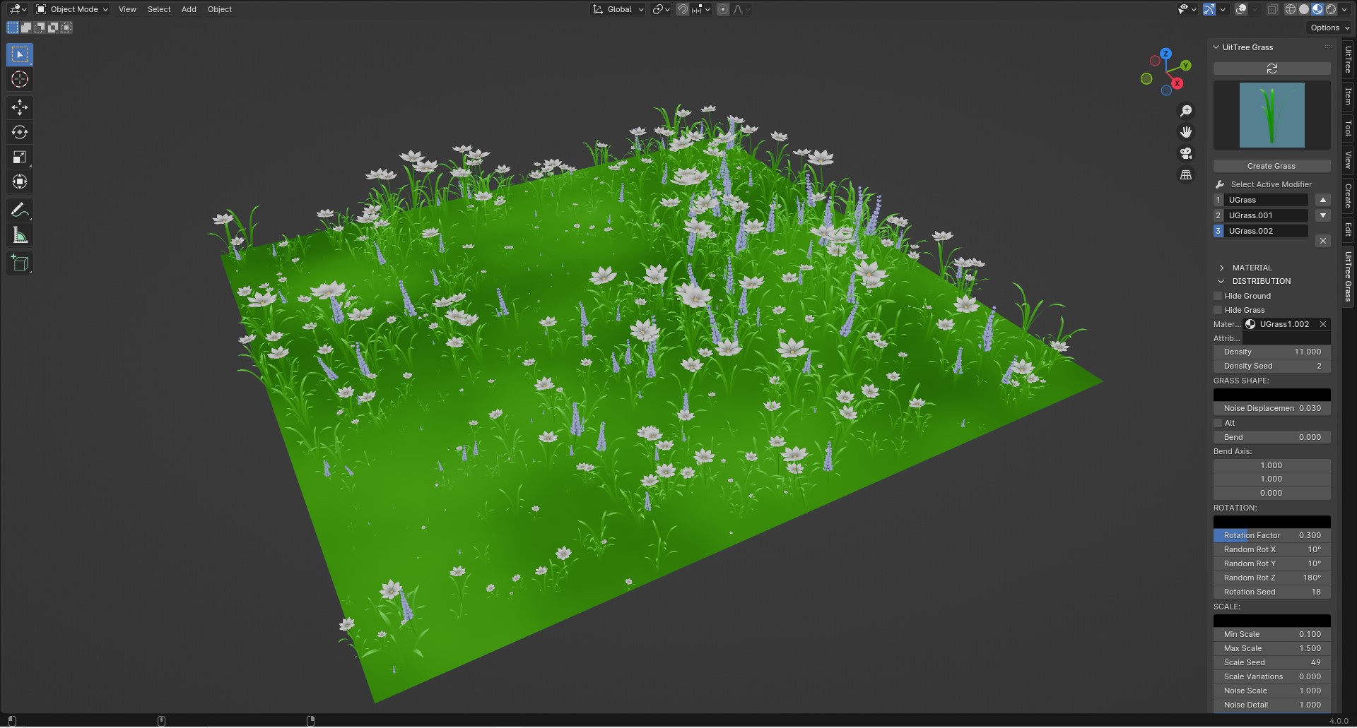Open the Options dropdown below the header
Screen dimensions: 1357x728
point(1329,28)
